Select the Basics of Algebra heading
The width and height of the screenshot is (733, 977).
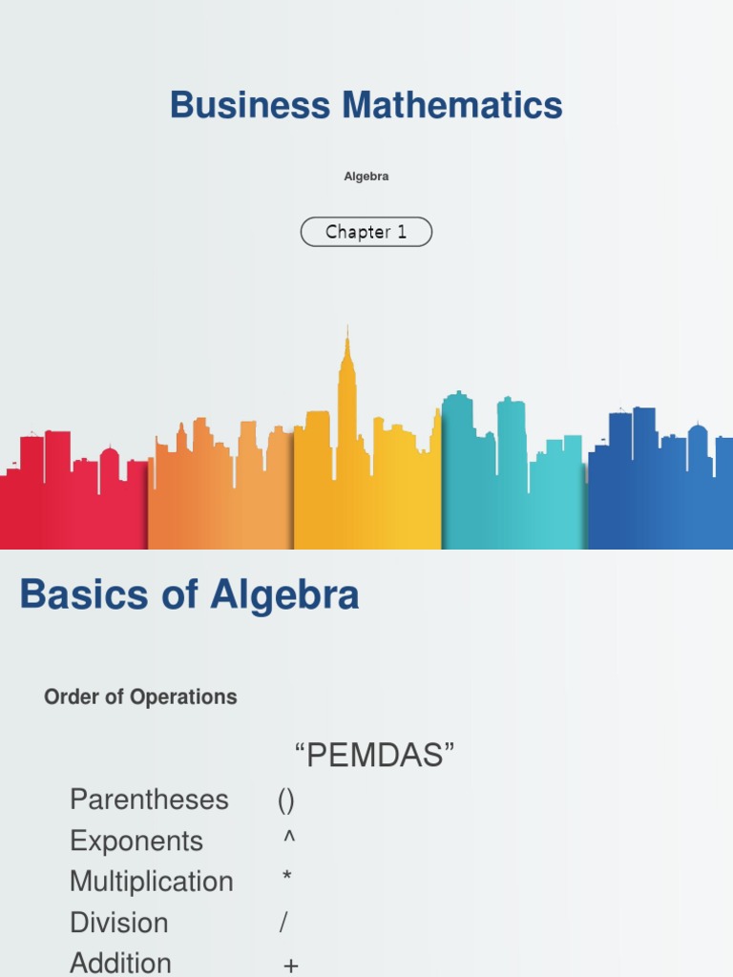click(189, 595)
